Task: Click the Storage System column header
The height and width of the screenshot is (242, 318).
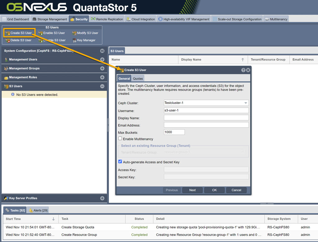Action: 281,219
